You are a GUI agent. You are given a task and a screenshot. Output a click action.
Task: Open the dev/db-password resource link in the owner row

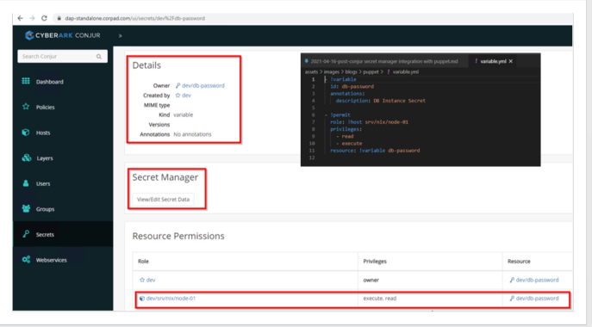click(537, 280)
